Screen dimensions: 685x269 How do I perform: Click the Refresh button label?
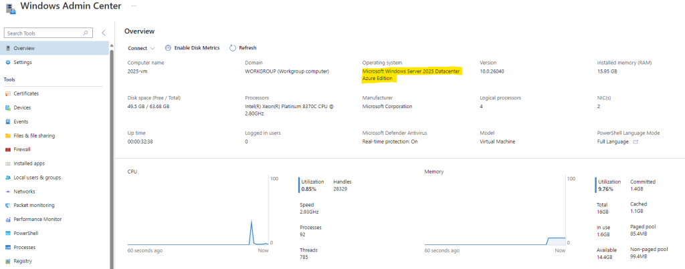248,48
